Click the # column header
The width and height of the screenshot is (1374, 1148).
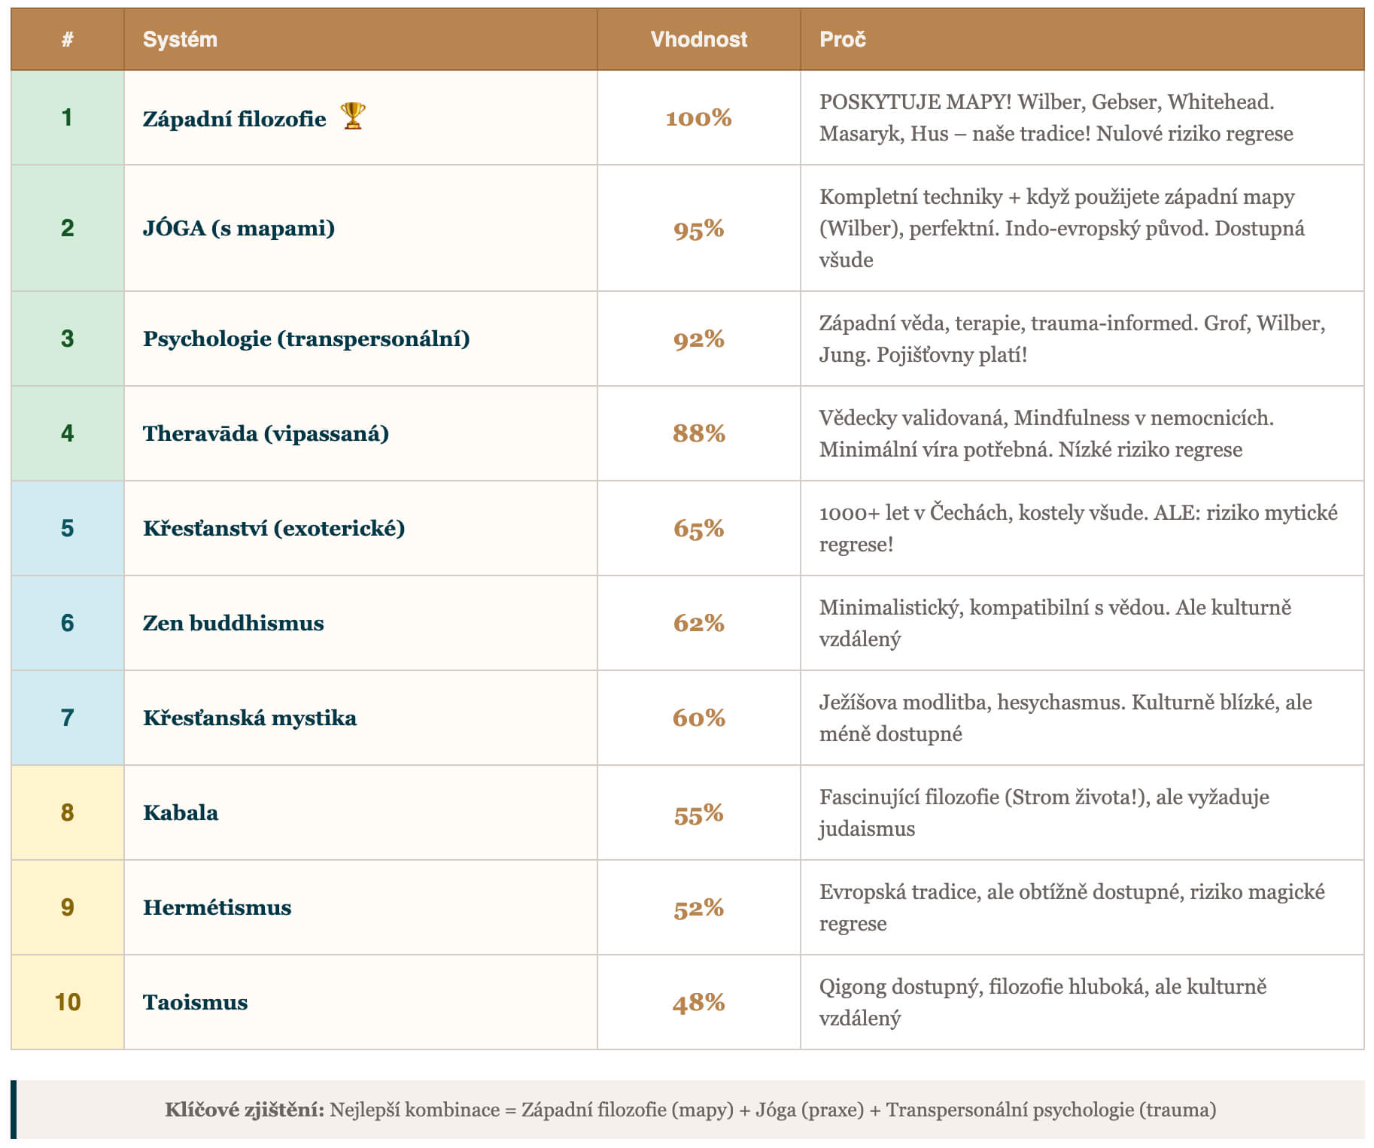67,39
